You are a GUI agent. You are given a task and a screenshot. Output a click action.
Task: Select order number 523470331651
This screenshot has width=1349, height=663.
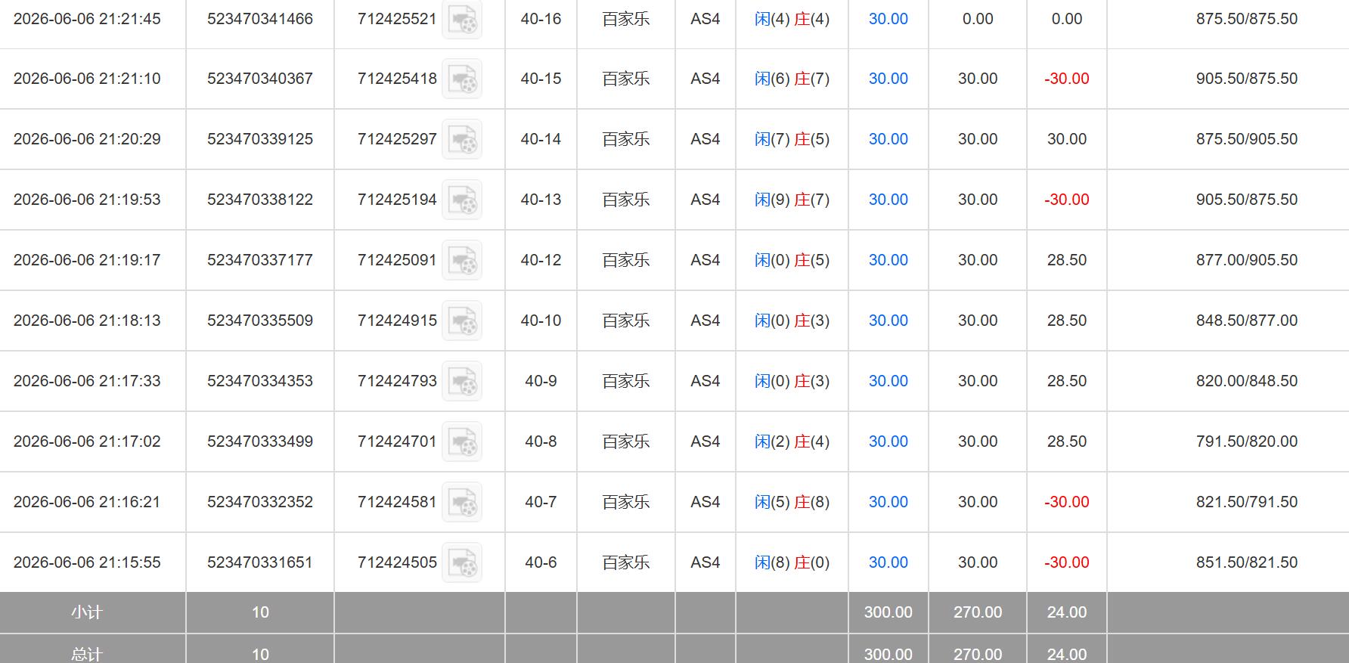point(260,562)
